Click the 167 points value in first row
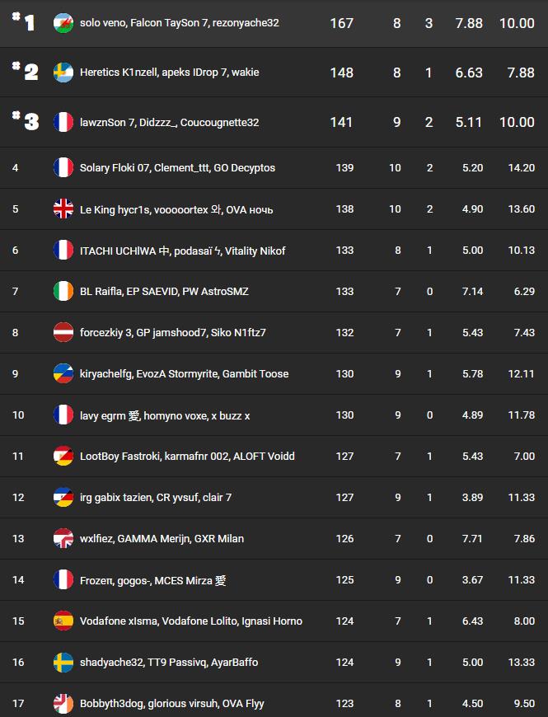 pos(341,23)
